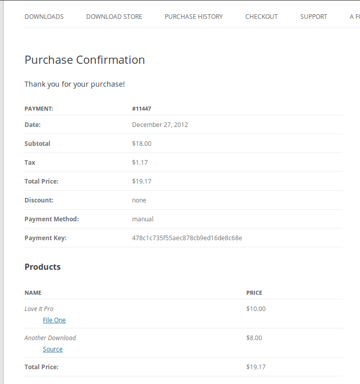Click the Products section heading

coord(43,267)
